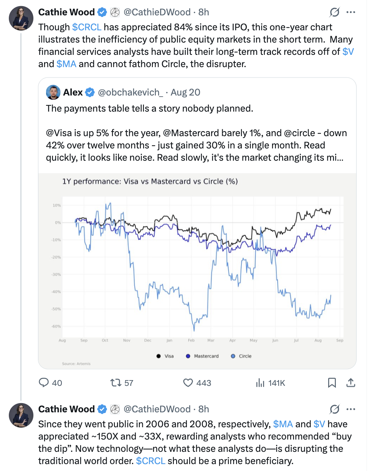
Task: Open the more options menu on first tweet
Action: (x=351, y=12)
